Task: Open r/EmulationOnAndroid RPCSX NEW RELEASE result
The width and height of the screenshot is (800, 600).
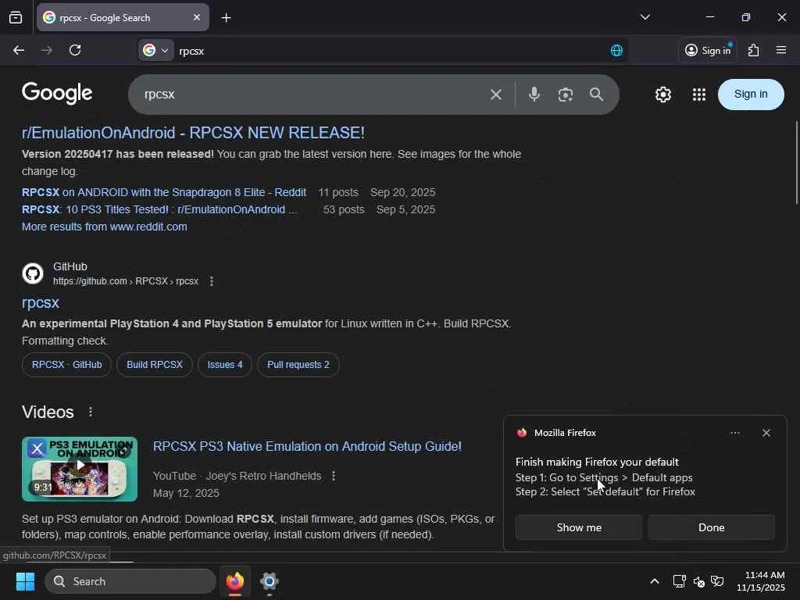Action: [x=193, y=133]
